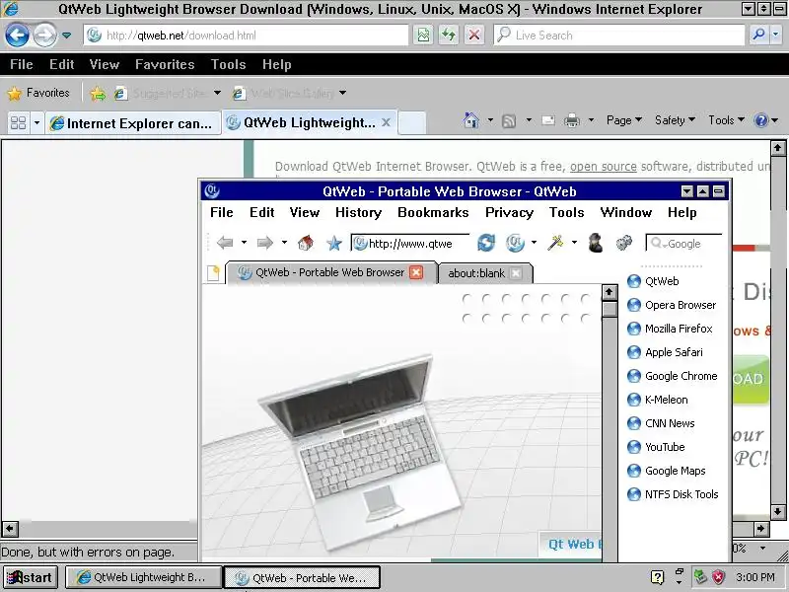Click QtWeb page scrollbar up arrow
The width and height of the screenshot is (789, 592).
pos(610,292)
